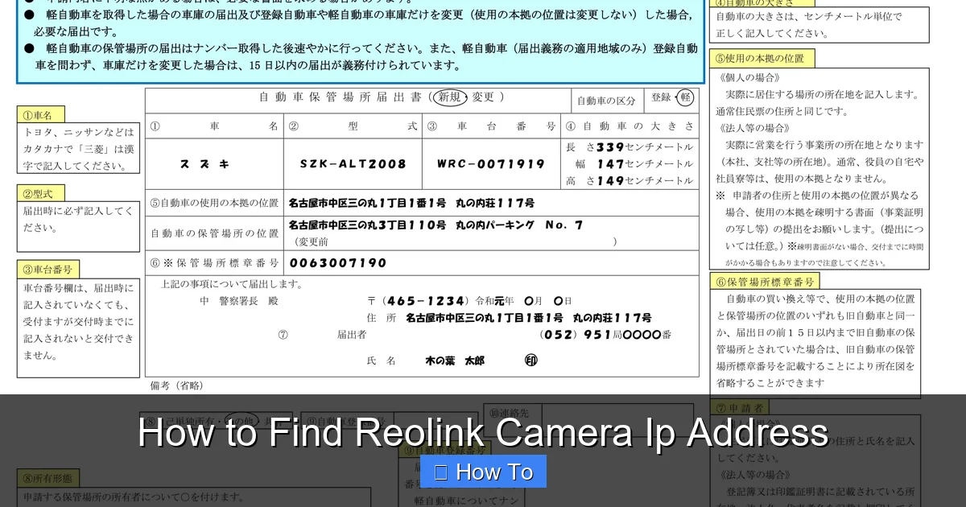The width and height of the screenshot is (966, 507).
Task: Click height value 149 センチメートル
Action: pos(644,181)
